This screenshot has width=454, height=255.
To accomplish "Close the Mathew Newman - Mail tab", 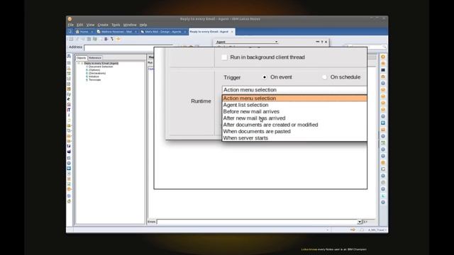I will (x=135, y=32).
